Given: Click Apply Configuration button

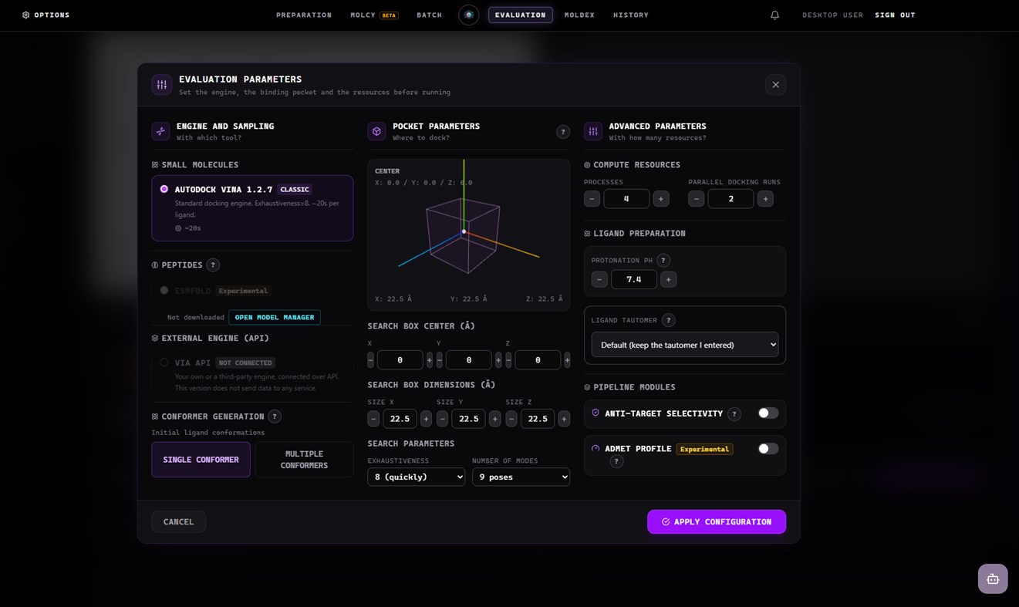Looking at the screenshot, I should pos(717,522).
